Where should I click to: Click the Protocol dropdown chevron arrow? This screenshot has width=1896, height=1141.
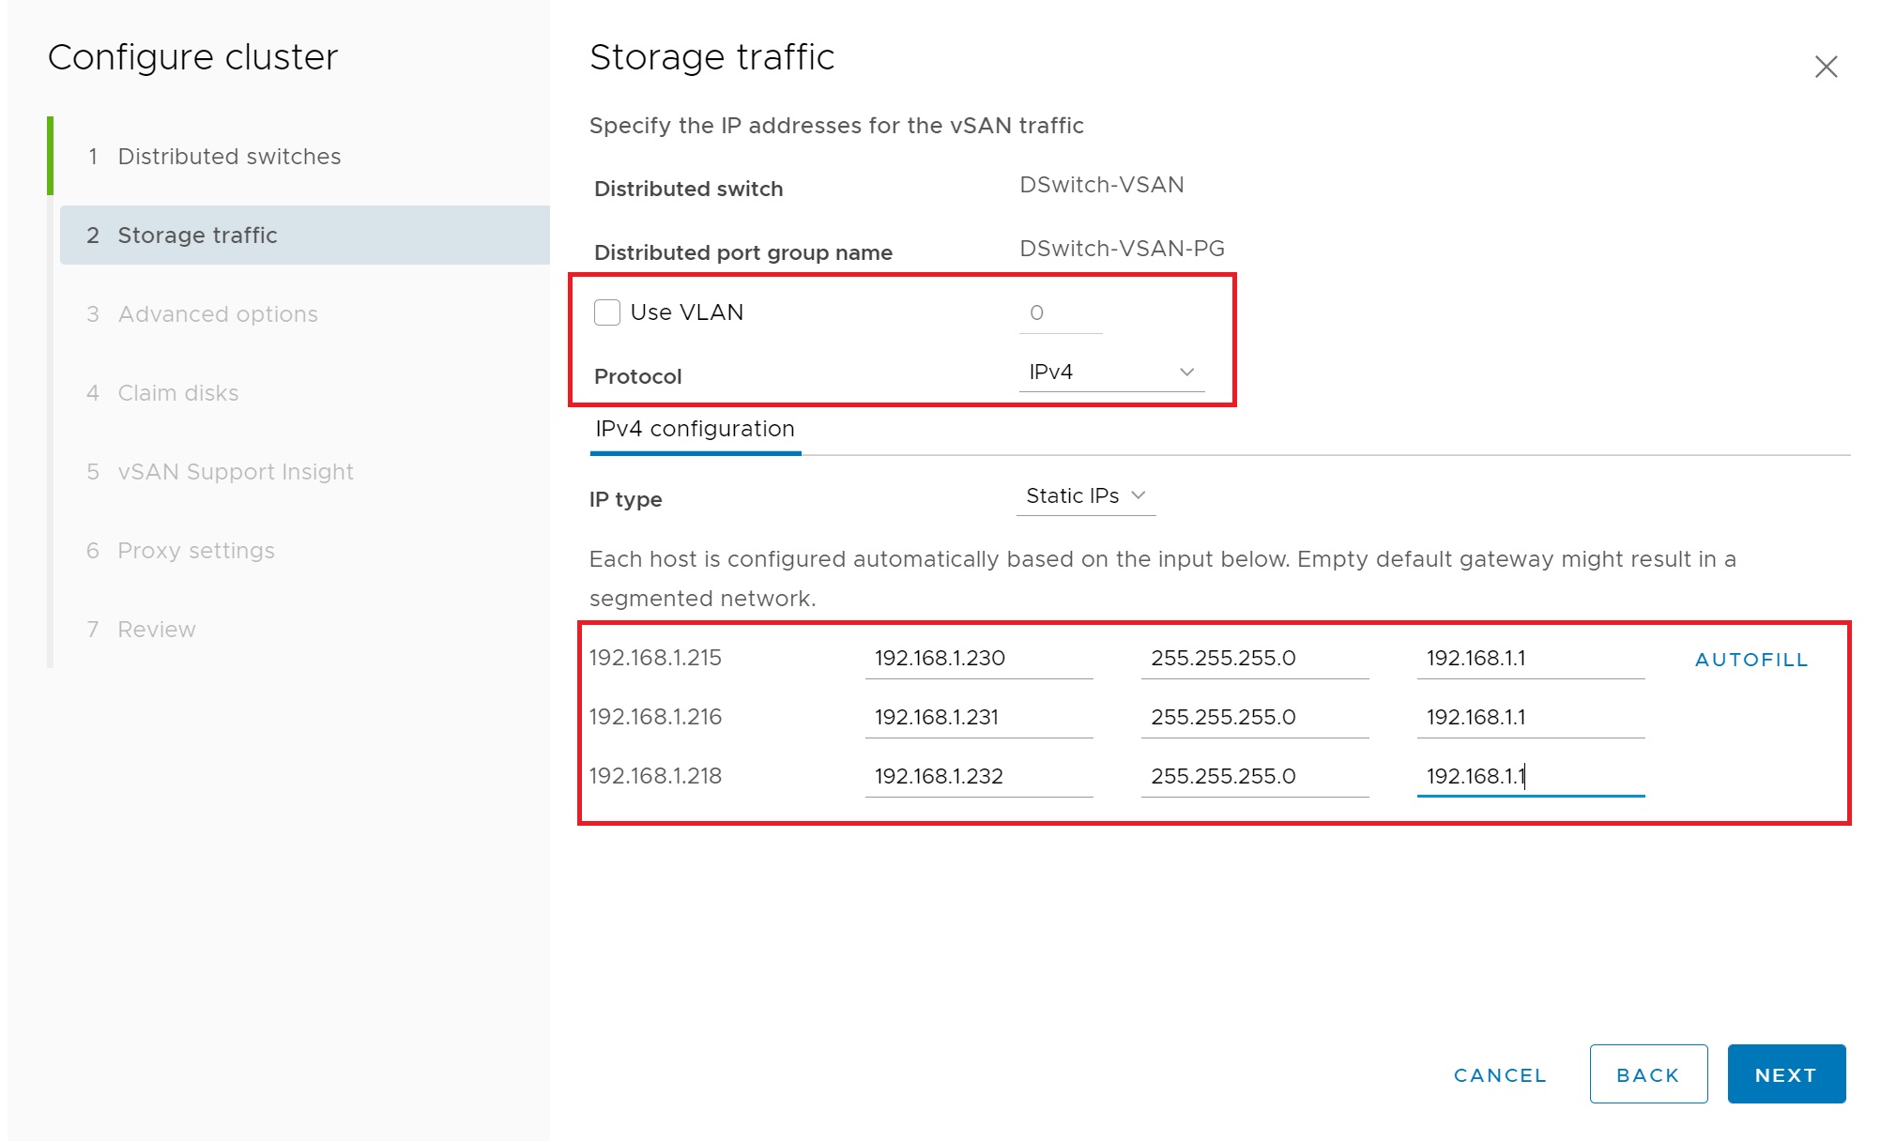[x=1186, y=373]
